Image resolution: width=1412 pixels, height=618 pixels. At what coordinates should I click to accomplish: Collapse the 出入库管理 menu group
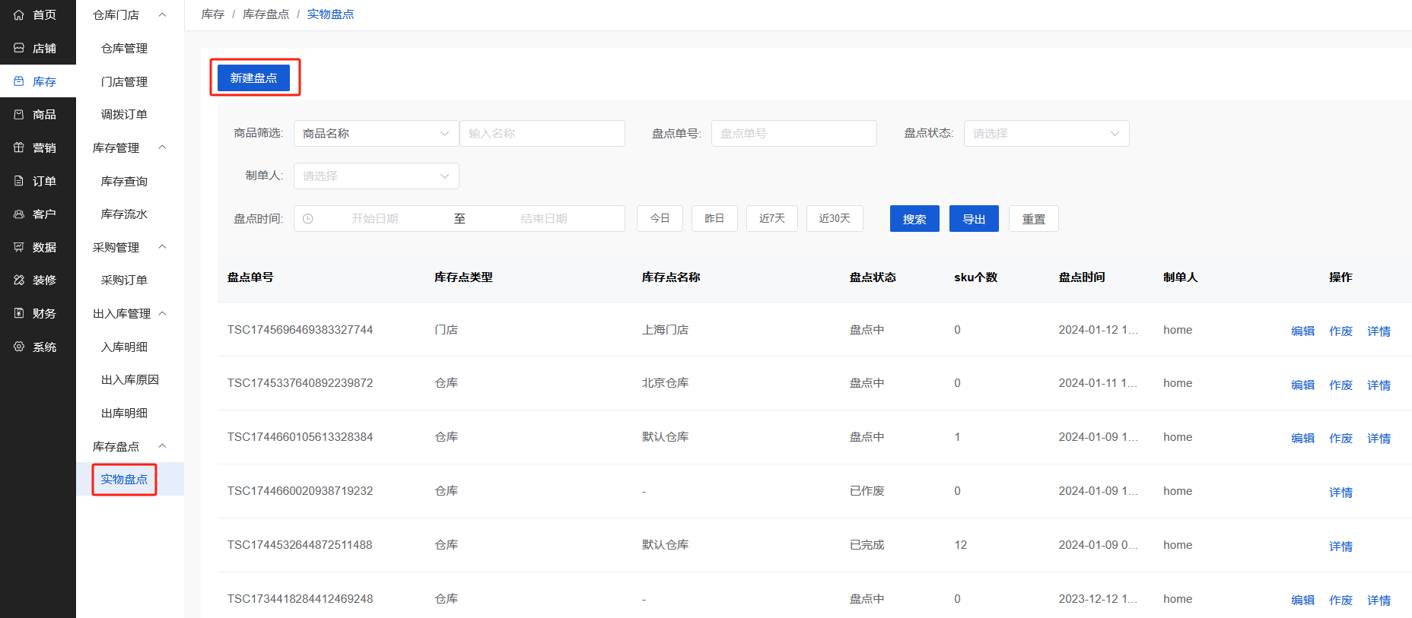pyautogui.click(x=162, y=313)
